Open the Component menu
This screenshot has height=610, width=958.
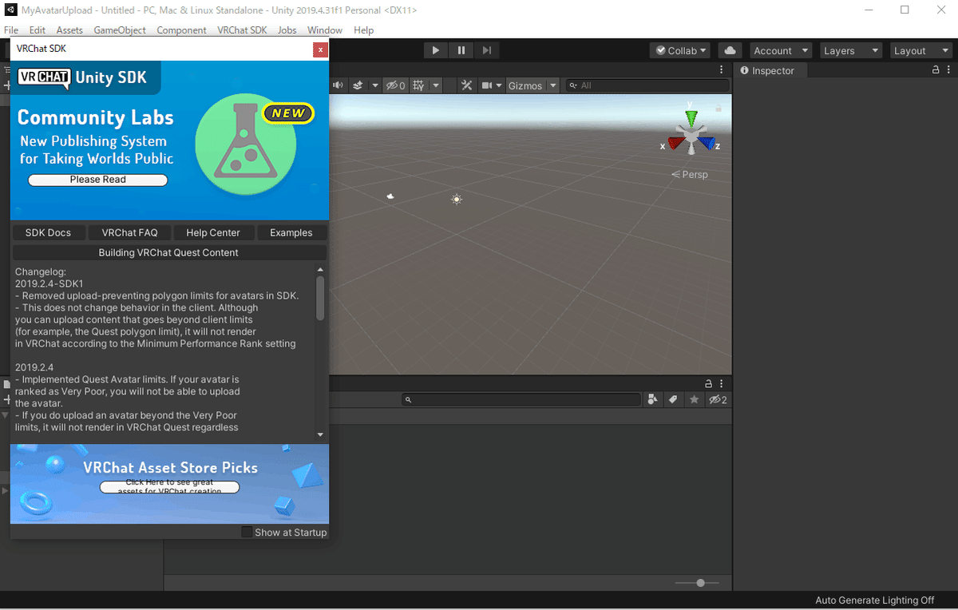(x=181, y=30)
